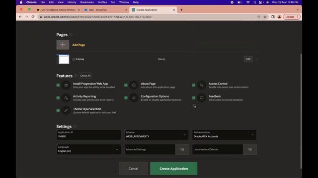Open the Schema dropdown
Viewport: 318px width, 178px height.
point(157,134)
